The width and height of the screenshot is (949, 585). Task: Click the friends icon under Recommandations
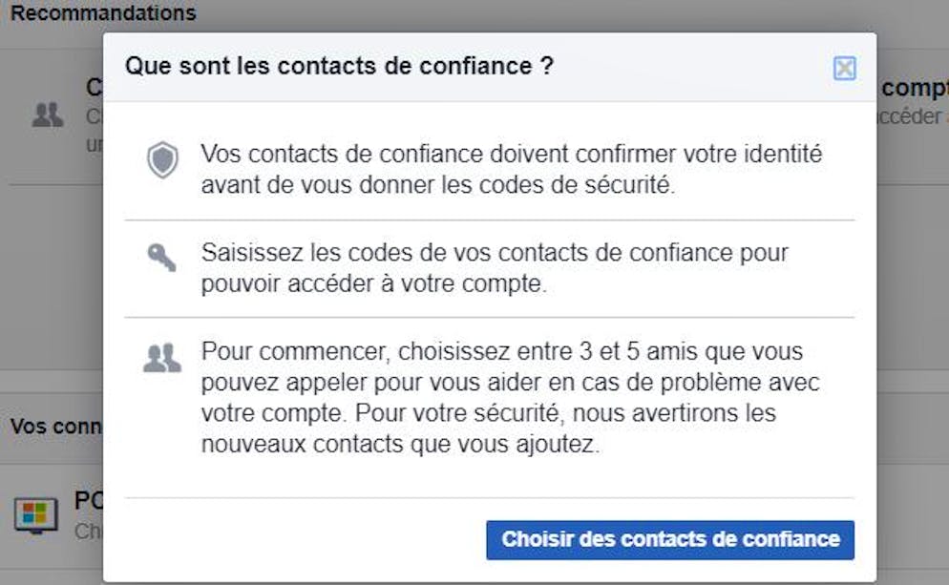click(47, 115)
